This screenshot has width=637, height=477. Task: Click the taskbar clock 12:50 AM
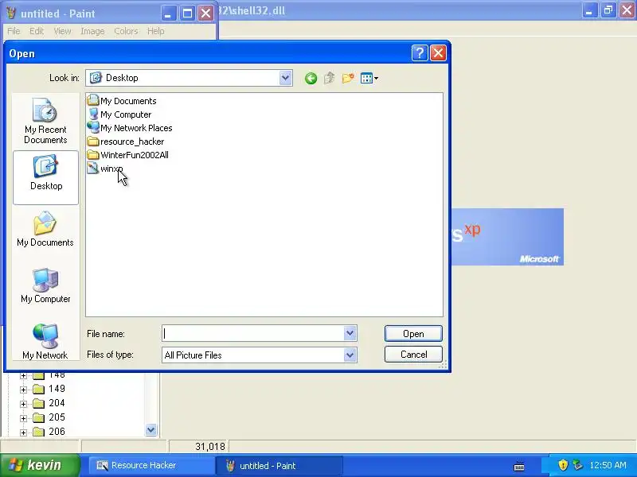tap(608, 465)
